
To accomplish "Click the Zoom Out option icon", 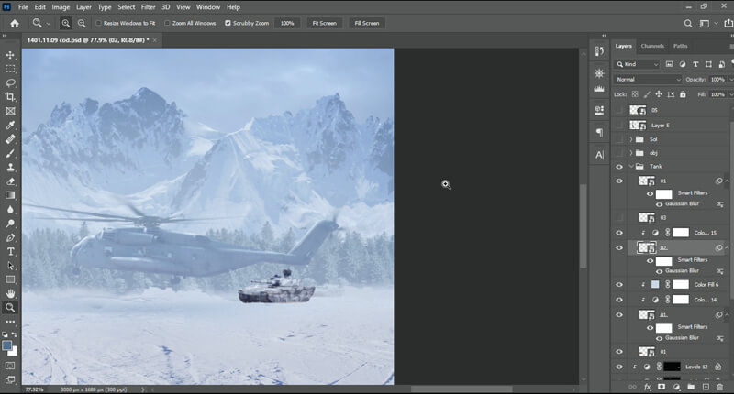I will 82,24.
